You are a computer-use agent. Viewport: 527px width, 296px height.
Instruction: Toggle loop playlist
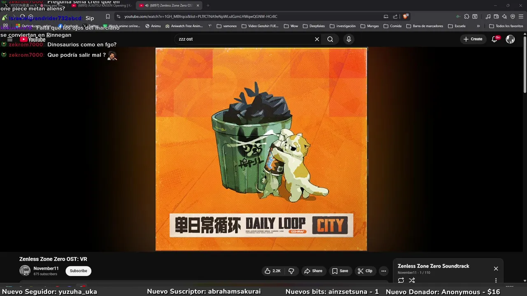tap(401, 280)
